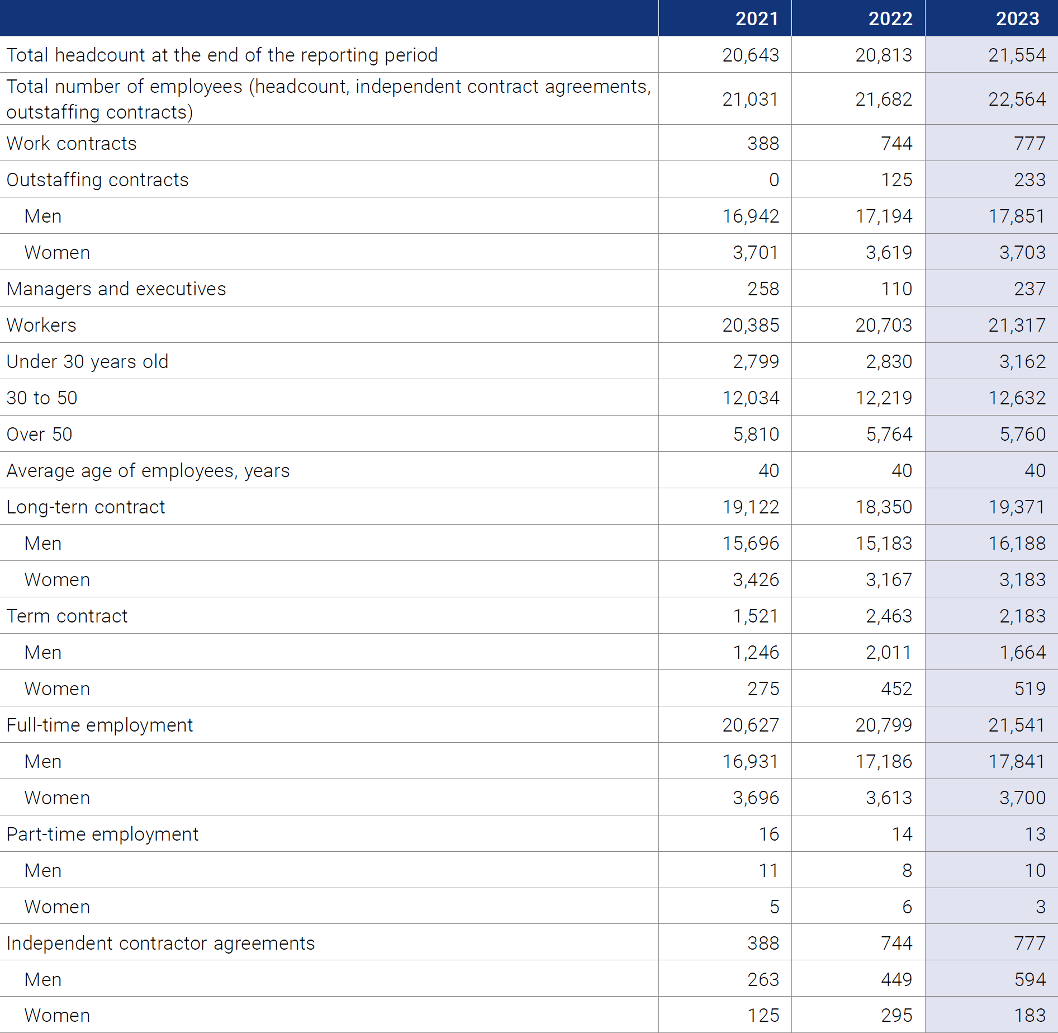Click Work contracts 2021 value 388
Image resolution: width=1058 pixels, height=1033 pixels.
point(763,143)
